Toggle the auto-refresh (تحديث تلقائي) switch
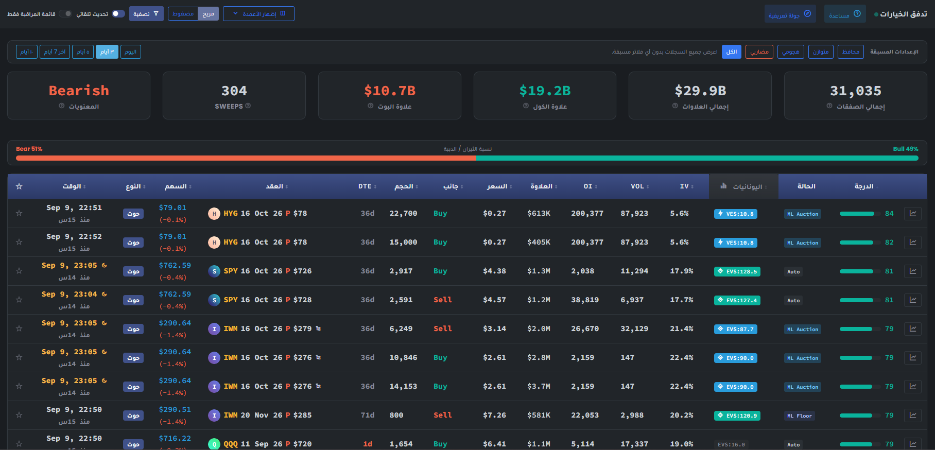The height and width of the screenshot is (450, 935). [x=118, y=14]
